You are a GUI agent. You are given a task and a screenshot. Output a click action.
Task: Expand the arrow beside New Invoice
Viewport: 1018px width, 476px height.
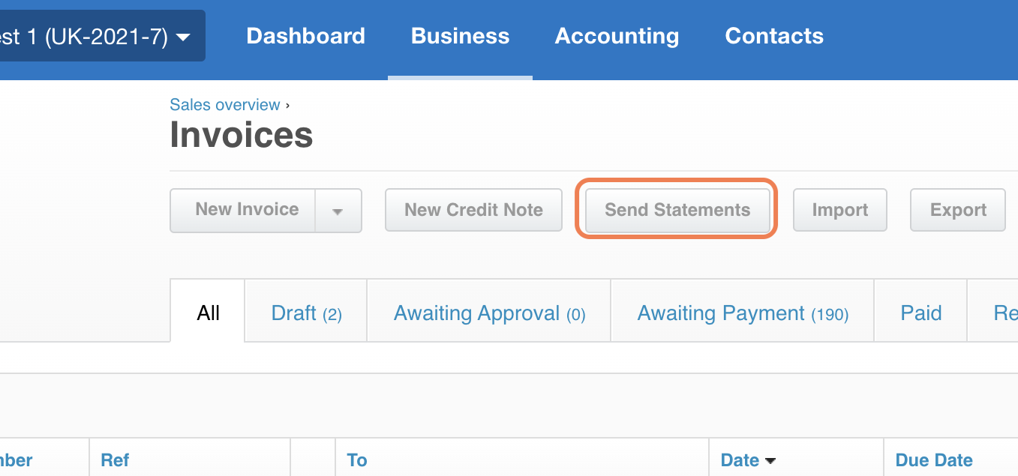pyautogui.click(x=338, y=211)
